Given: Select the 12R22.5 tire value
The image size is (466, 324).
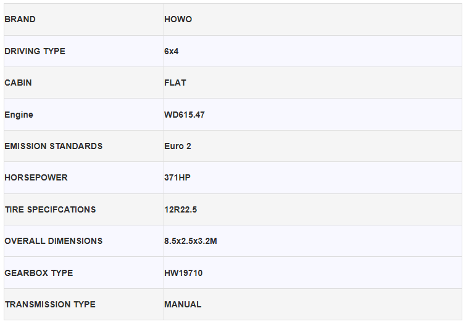Looking at the screenshot, I should [181, 209].
